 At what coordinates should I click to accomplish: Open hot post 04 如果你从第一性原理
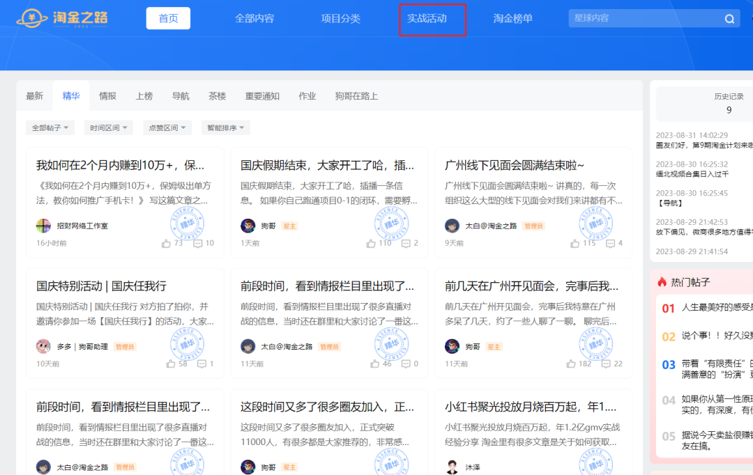[x=717, y=405]
